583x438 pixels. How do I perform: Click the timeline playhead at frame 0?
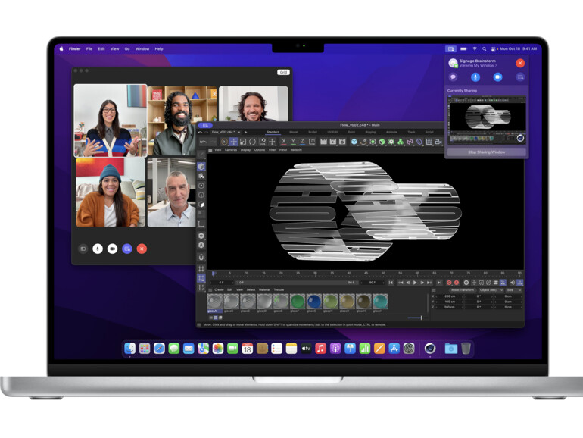click(x=214, y=274)
